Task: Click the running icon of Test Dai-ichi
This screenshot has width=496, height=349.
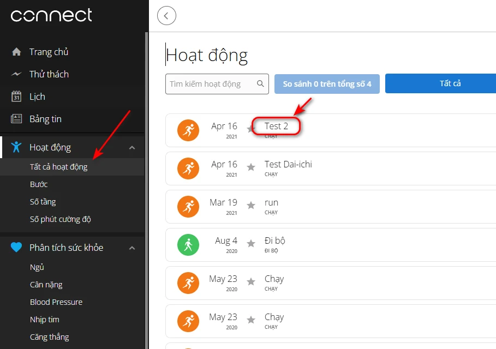Action: [188, 169]
